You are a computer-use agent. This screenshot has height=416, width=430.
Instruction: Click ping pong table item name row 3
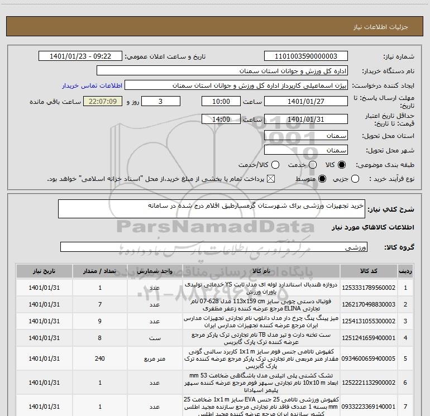pyautogui.click(x=261, y=322)
